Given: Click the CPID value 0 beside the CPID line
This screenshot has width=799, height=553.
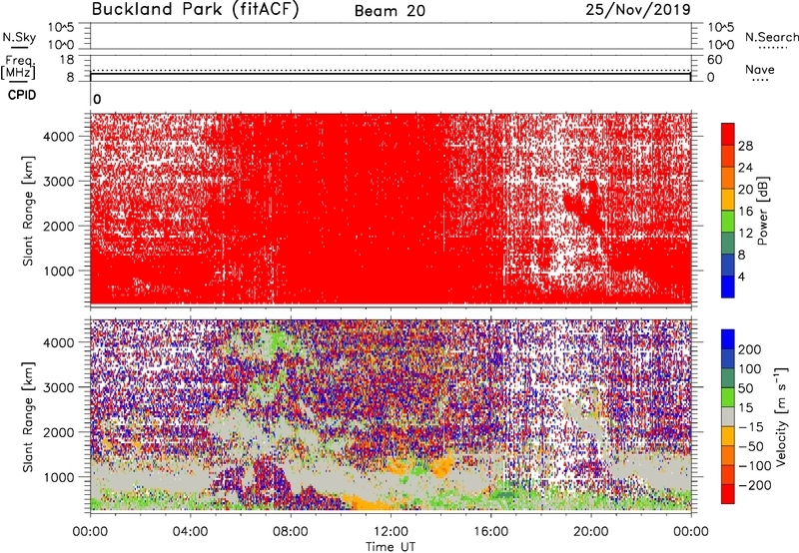Looking at the screenshot, I should coord(97,99).
